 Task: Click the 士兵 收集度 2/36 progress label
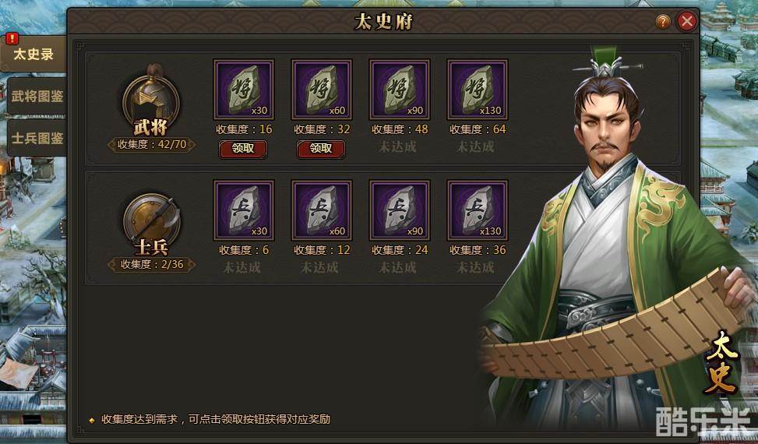pos(152,264)
